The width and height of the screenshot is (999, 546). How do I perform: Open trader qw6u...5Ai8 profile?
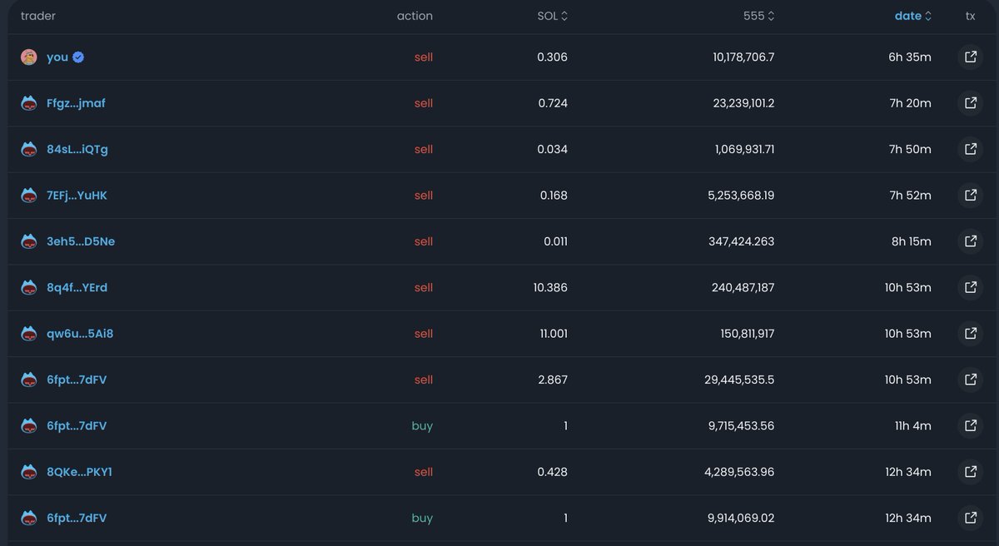pyautogui.click(x=79, y=334)
